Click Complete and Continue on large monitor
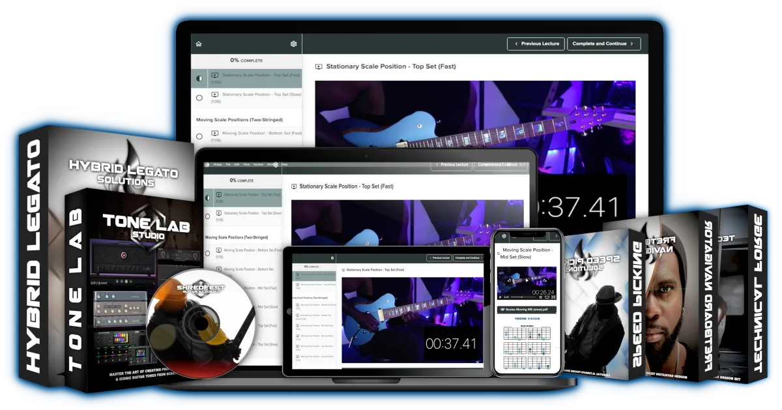The image size is (782, 410). coord(604,44)
